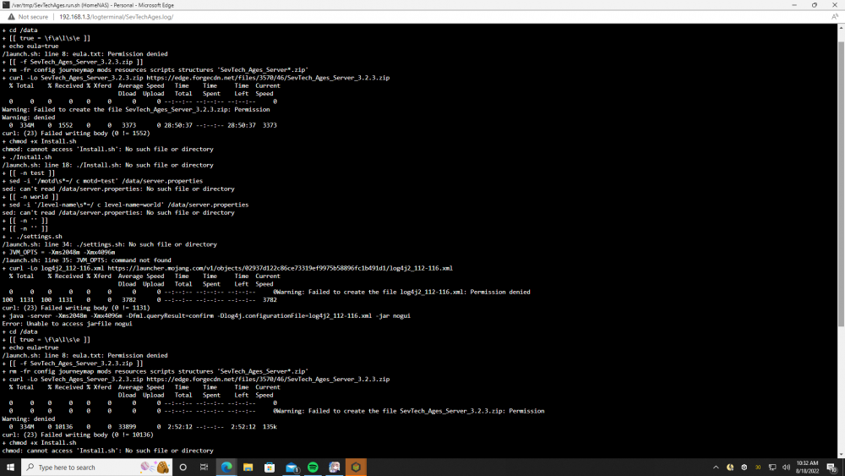Click the '100 1131 100 1131' progress line
The height and width of the screenshot is (476, 845).
pyautogui.click(x=139, y=300)
